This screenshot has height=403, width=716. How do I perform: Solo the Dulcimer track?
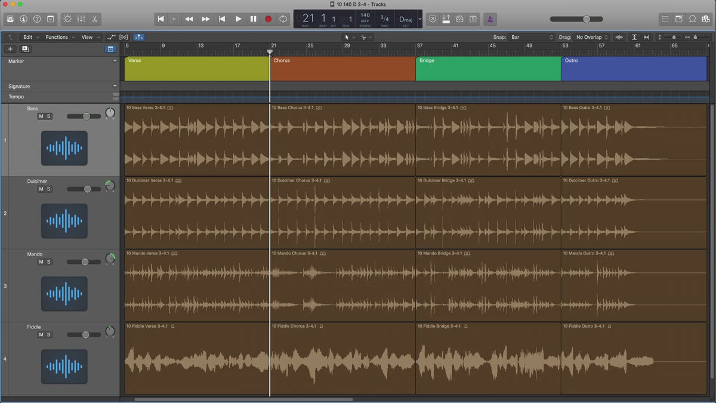(49, 189)
